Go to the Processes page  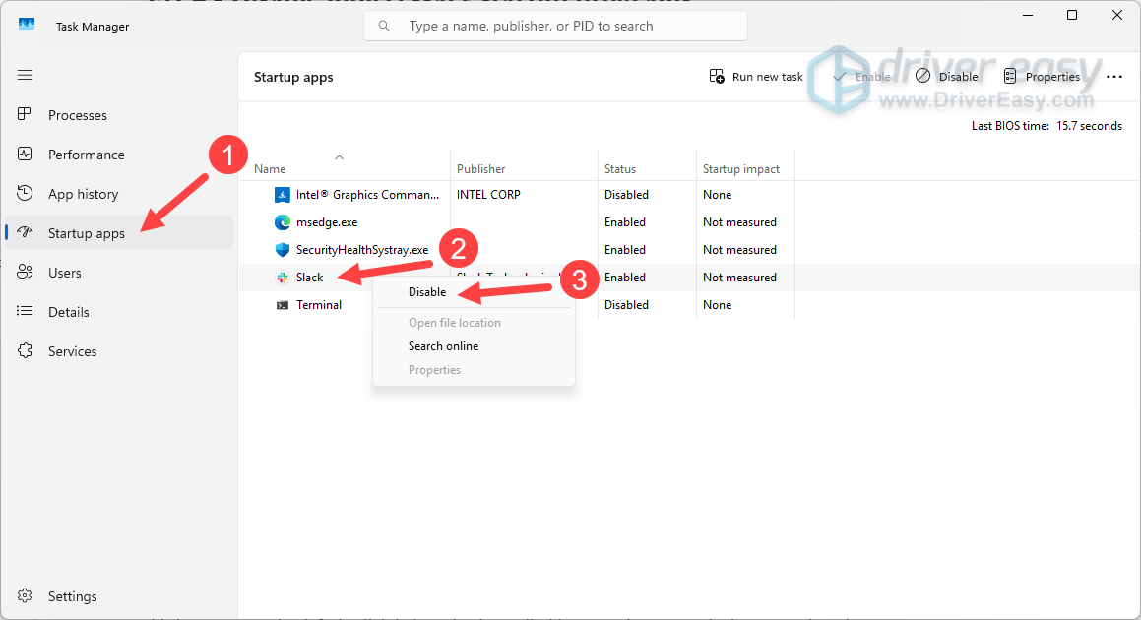[x=78, y=115]
